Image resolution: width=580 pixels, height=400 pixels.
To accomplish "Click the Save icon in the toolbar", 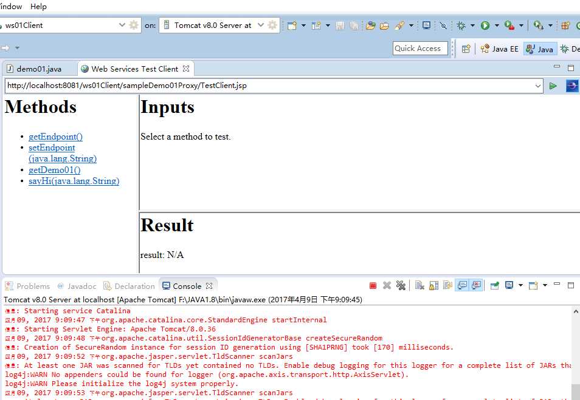I will pyautogui.click(x=340, y=25).
